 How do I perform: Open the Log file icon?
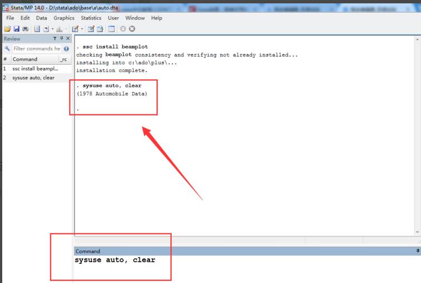[37, 29]
